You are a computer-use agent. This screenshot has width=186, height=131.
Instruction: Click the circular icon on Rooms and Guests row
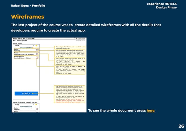(37, 57)
